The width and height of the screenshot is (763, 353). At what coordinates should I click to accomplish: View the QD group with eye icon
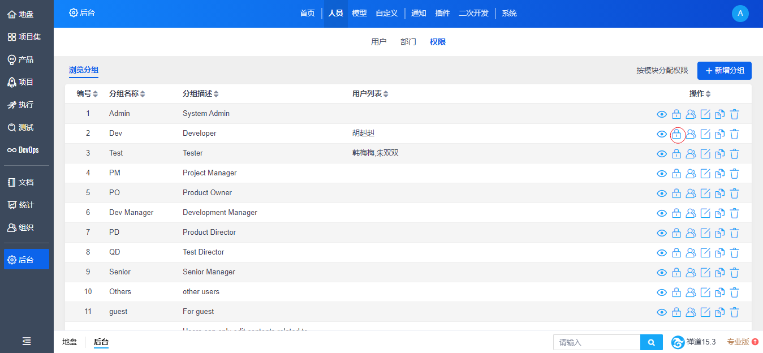[x=662, y=253]
